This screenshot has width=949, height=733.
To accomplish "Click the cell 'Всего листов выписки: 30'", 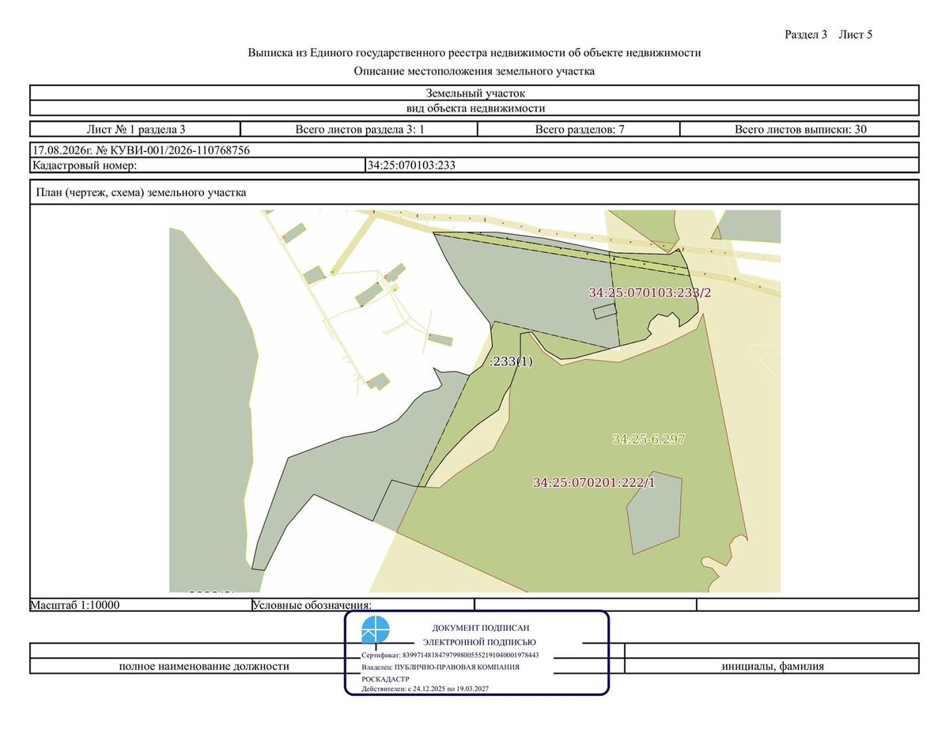I will click(800, 129).
